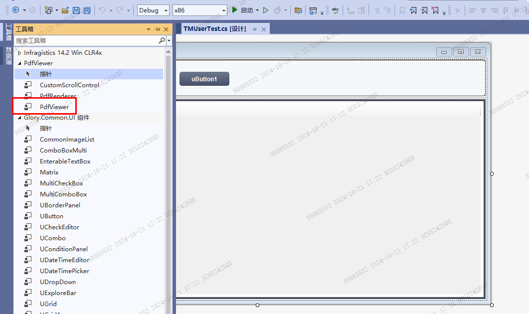This screenshot has height=314, width=529.
Task: Click the hot reload flame icon
Action: tap(277, 10)
